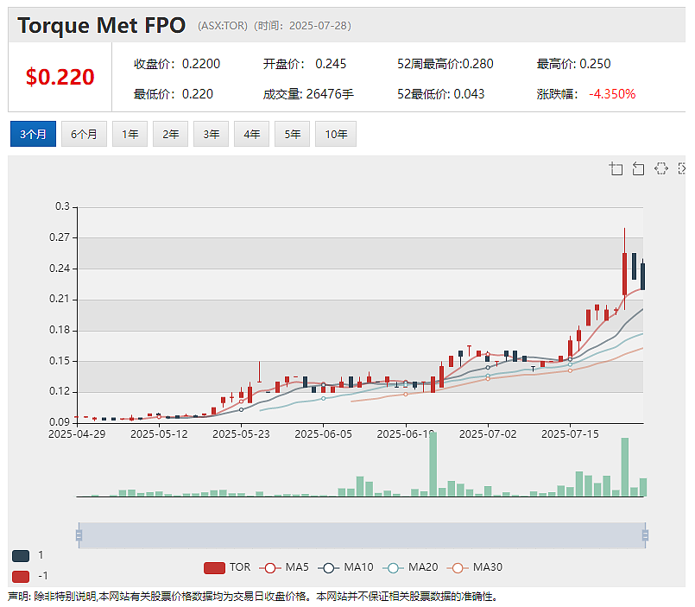Click the 0.18 y-axis label
The height and width of the screenshot is (607, 695).
(x=60, y=330)
